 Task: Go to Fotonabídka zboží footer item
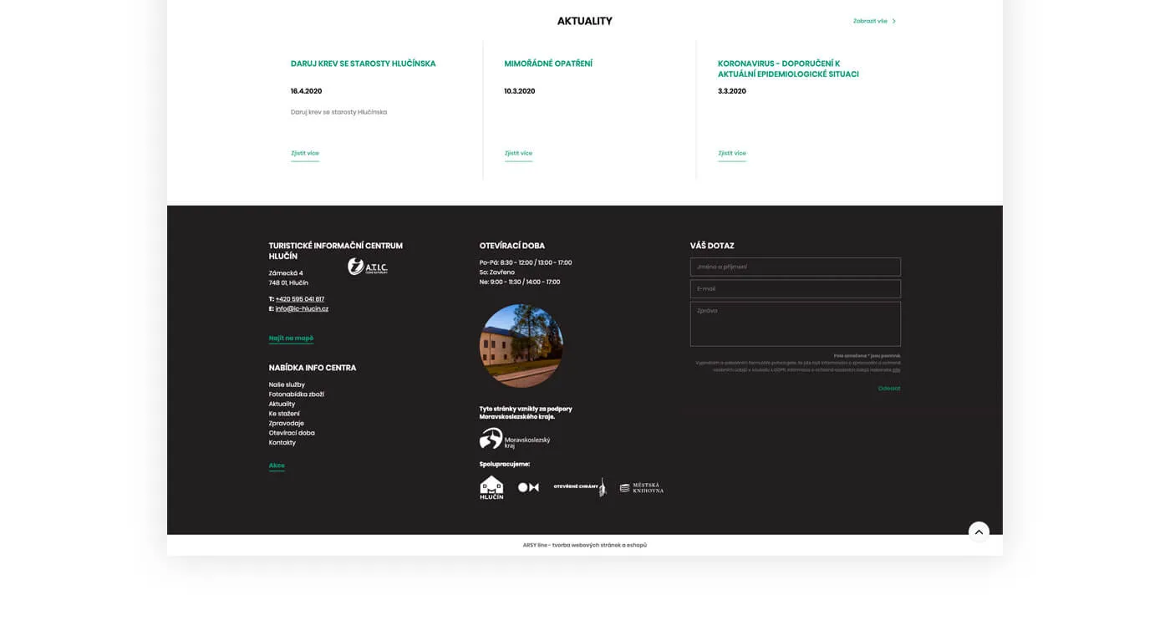point(297,394)
